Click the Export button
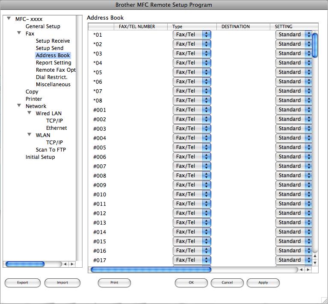The width and height of the screenshot is (328, 304). pyautogui.click(x=23, y=283)
